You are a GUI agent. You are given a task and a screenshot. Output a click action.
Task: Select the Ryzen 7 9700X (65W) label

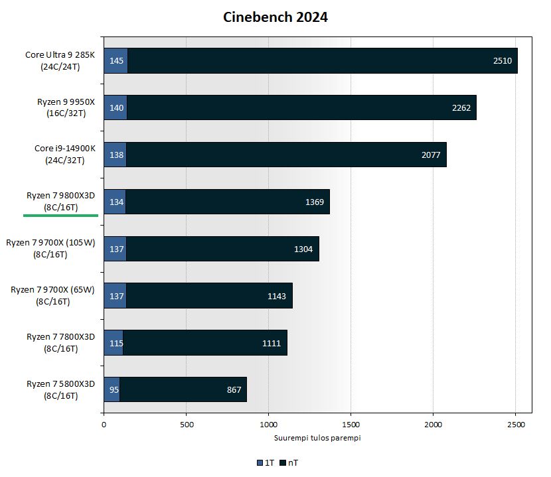[52, 296]
